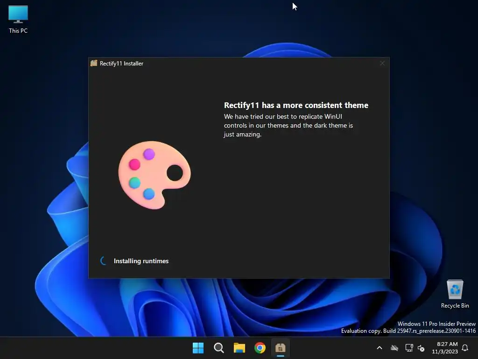Click the Rectify11 Installer title bar icon

[x=94, y=63]
